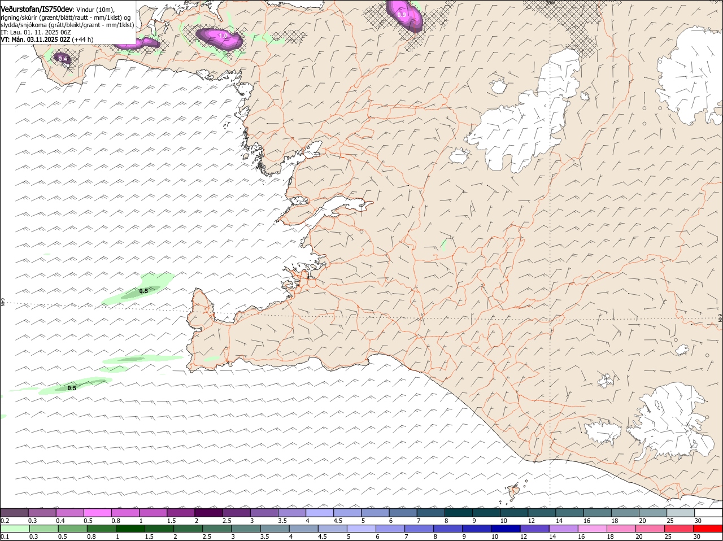
Task: Click the '0.1' label in the rain legend row
Action: coord(5,536)
